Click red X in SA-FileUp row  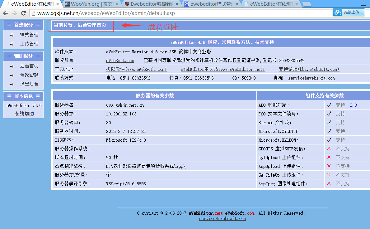point(329,175)
